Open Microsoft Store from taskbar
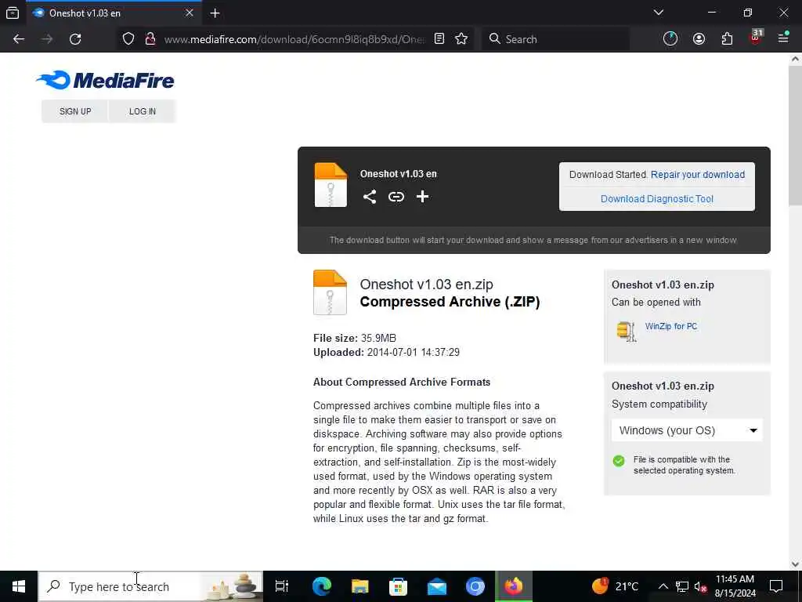The height and width of the screenshot is (602, 802). 399,586
